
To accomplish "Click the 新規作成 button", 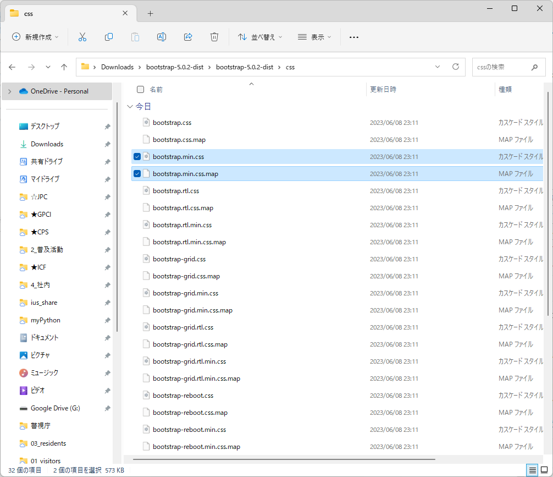I will point(36,37).
